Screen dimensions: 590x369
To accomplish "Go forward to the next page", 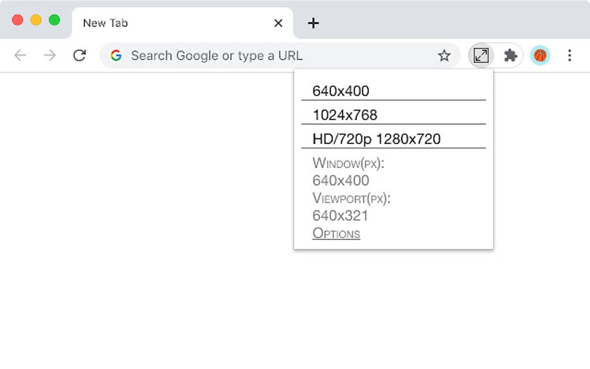I will 50,56.
